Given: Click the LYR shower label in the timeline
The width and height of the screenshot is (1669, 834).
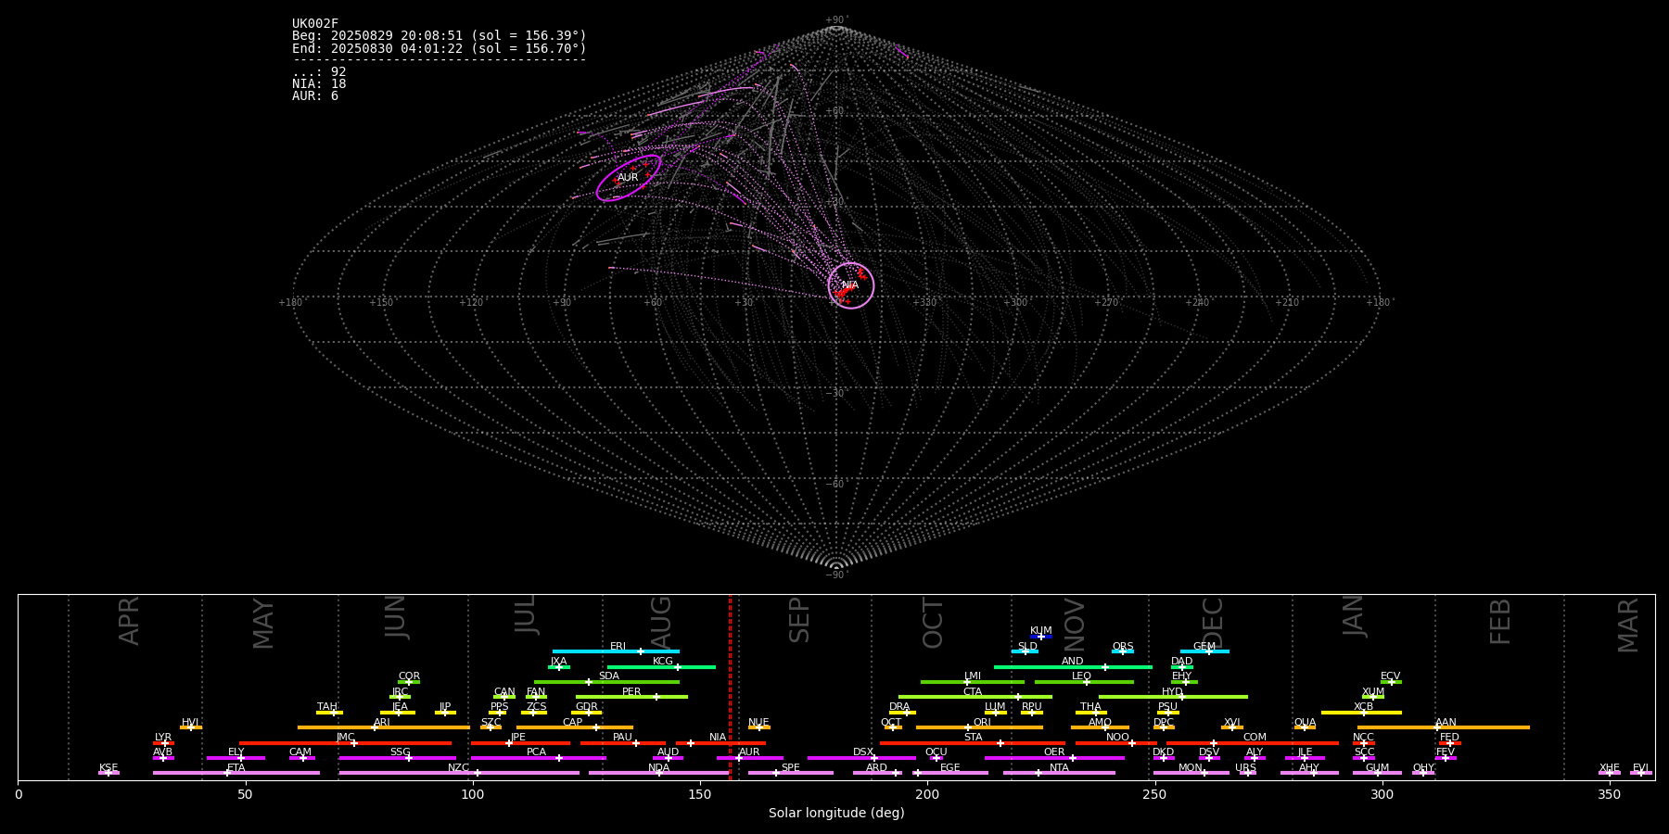Looking at the screenshot, I should pos(163,738).
